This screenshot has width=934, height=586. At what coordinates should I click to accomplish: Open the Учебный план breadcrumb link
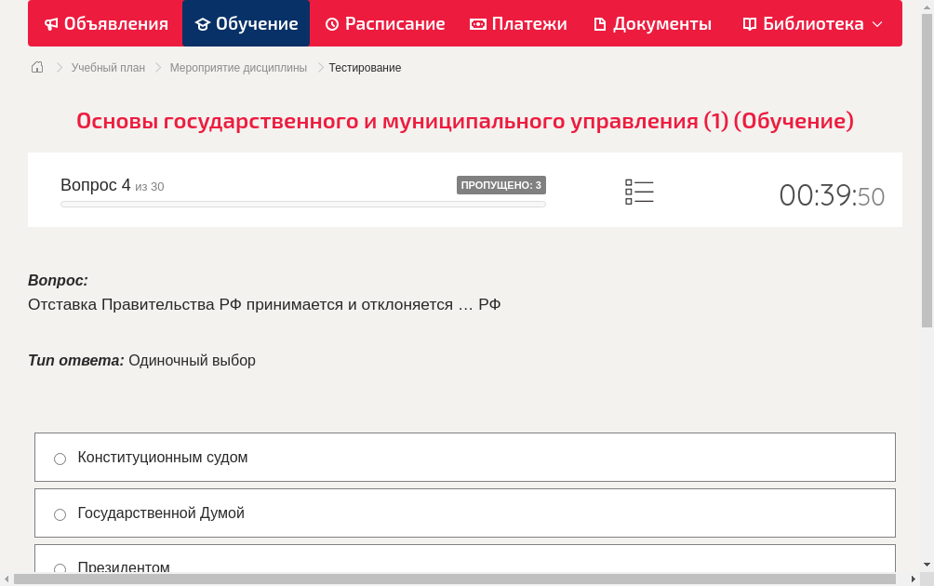108,67
